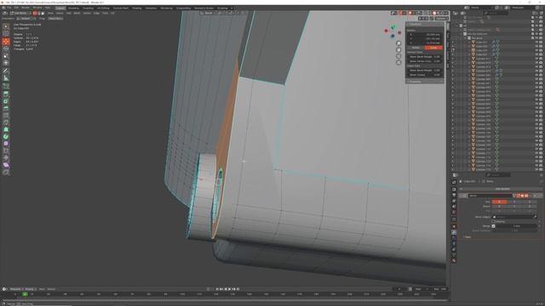This screenshot has width=545, height=306.
Task: Select the Smooth tool
Action: click(6, 144)
